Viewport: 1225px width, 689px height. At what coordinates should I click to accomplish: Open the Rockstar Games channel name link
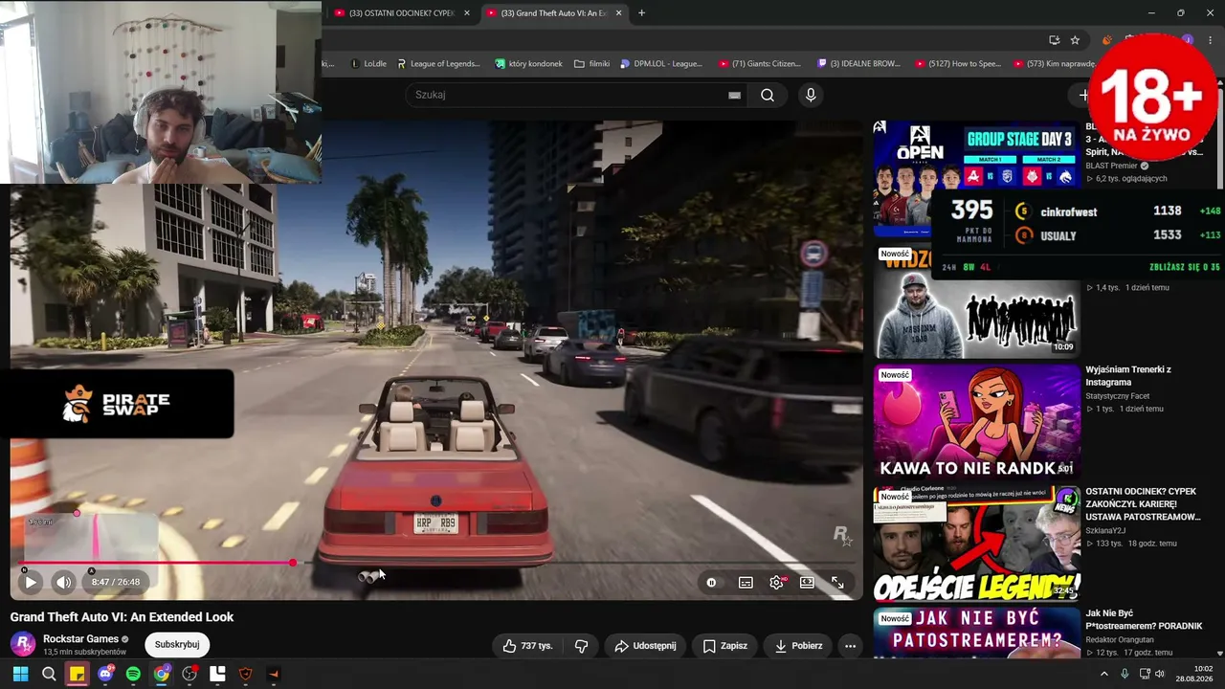coord(80,639)
